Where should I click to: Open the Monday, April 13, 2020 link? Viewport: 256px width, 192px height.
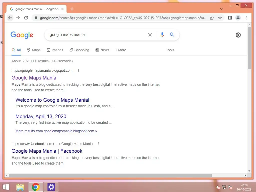(41, 116)
